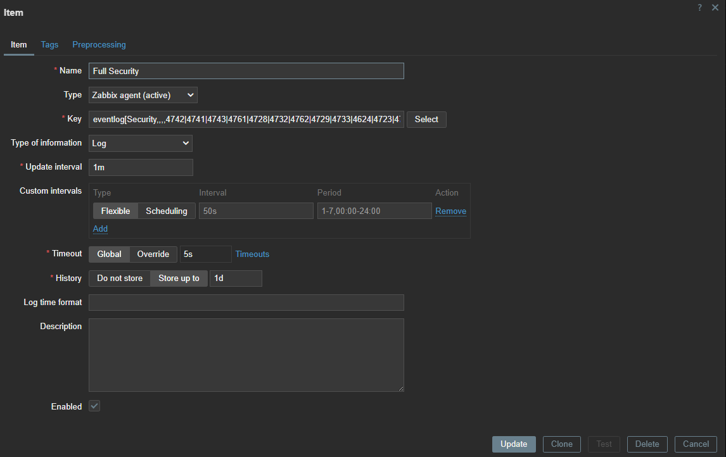This screenshot has width=726, height=457.
Task: Toggle the Enabled checkbox
Action: [94, 406]
